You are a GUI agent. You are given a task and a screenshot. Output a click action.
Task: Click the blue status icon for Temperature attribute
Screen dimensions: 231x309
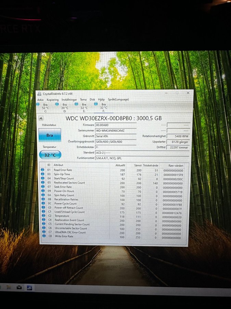(43, 216)
